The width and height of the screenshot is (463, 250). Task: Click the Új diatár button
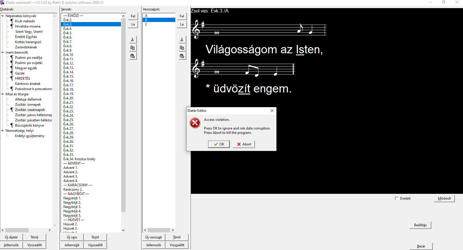tap(11, 237)
